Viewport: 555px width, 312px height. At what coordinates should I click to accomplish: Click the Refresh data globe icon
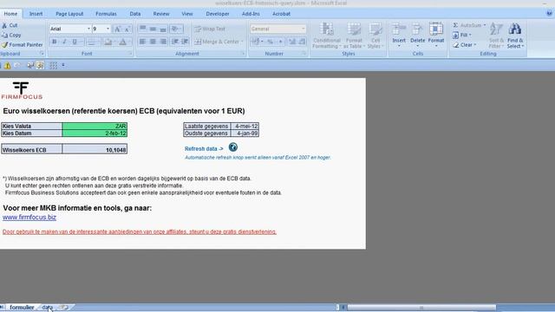tap(233, 147)
